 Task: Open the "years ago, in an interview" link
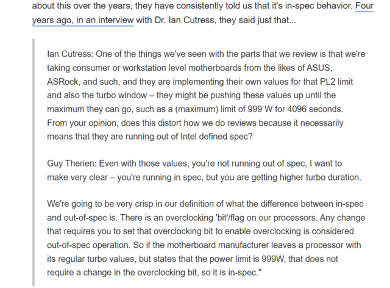pos(82,20)
